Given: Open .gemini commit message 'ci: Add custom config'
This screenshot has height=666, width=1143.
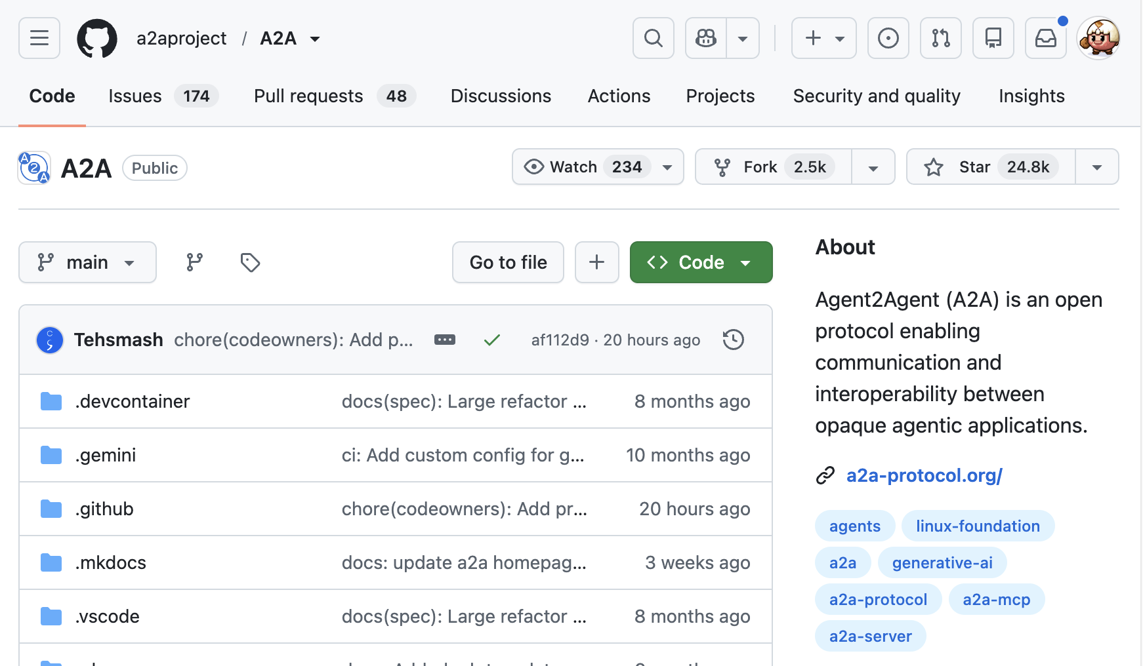Looking at the screenshot, I should pyautogui.click(x=463, y=455).
